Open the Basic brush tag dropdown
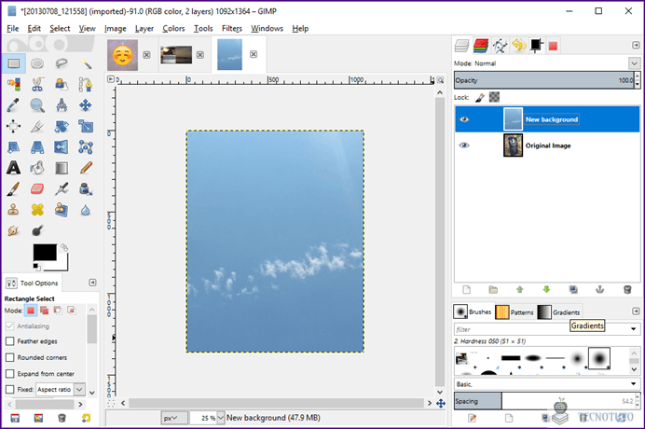645x429 pixels. pyautogui.click(x=634, y=384)
